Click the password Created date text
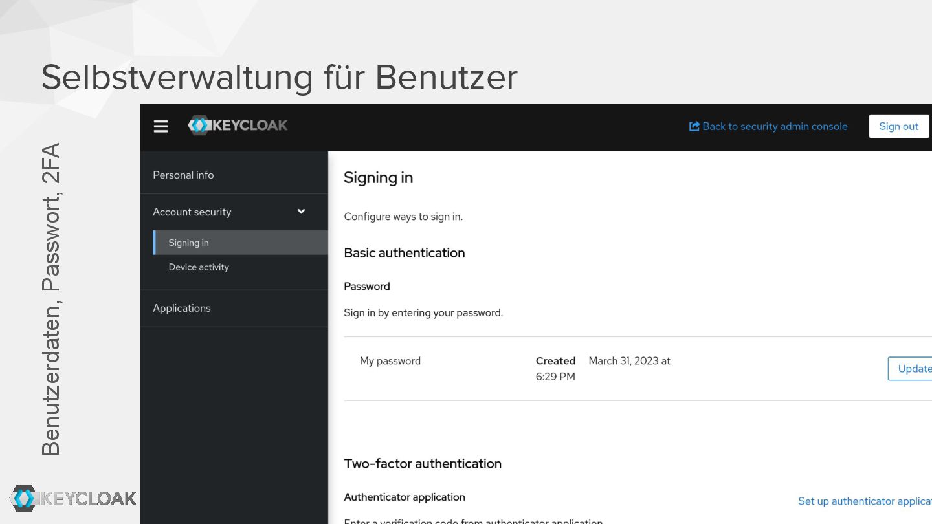Viewport: 932px width, 524px height. point(629,361)
